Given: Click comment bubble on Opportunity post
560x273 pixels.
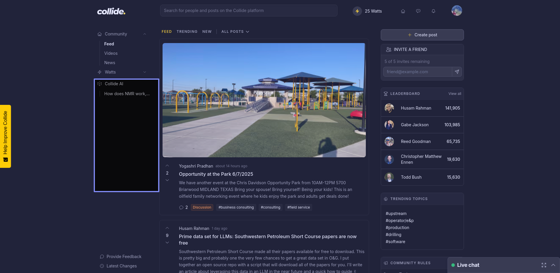Looking at the screenshot, I should [181, 207].
